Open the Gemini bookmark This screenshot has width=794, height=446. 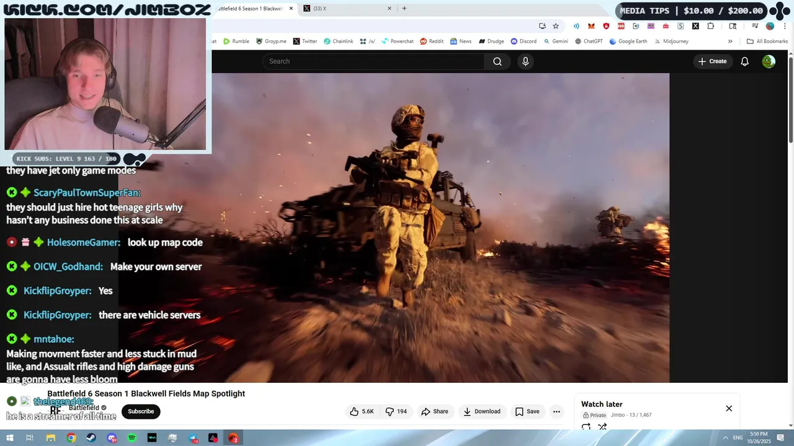point(555,42)
